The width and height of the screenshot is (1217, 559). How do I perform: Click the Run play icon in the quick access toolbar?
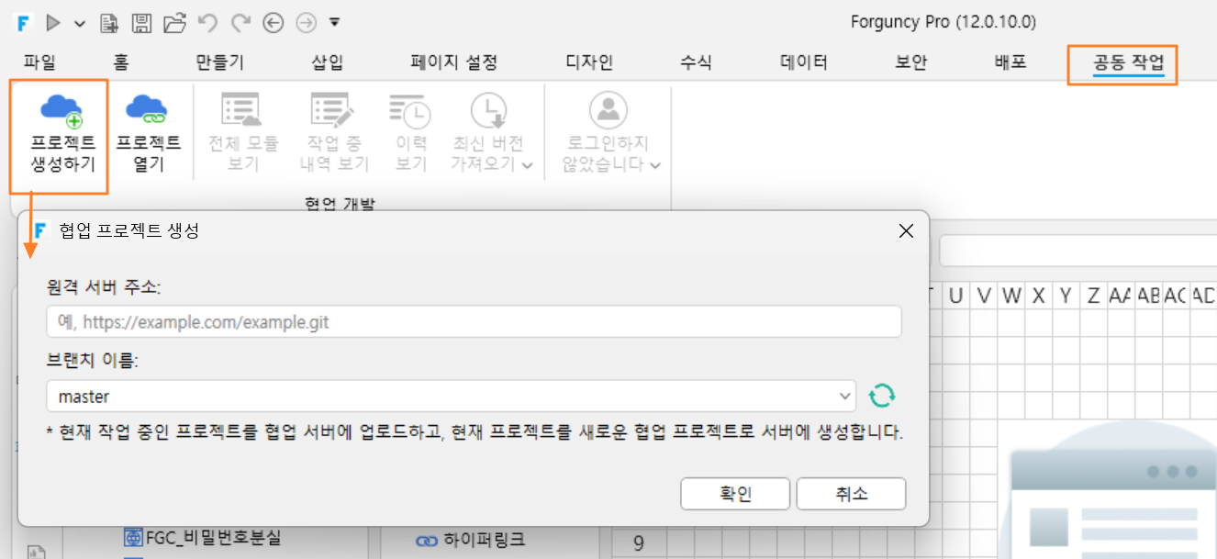coord(53,22)
